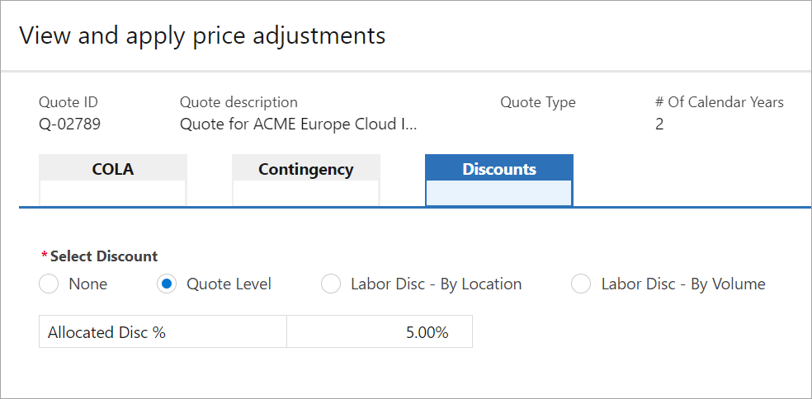Click the Quote Type field label
The width and height of the screenshot is (812, 399).
[537, 102]
